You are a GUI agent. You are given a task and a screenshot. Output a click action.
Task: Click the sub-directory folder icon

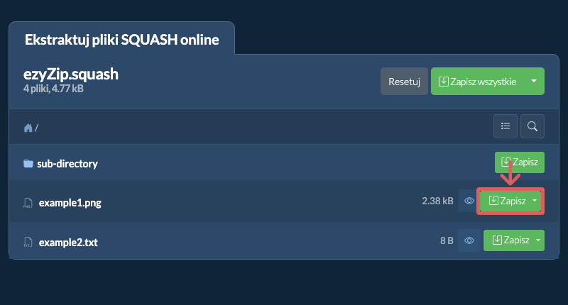point(28,164)
